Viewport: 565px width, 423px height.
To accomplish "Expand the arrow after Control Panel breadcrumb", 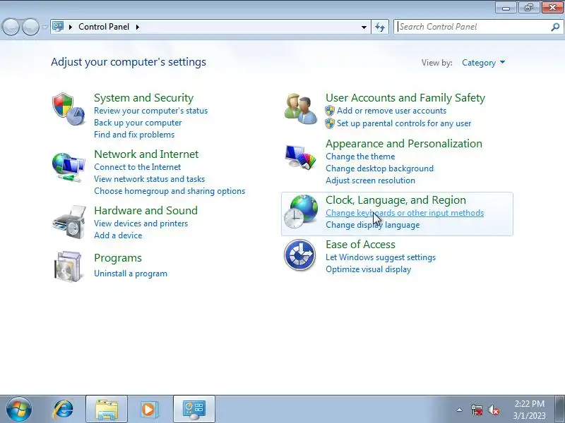I will click(x=138, y=27).
